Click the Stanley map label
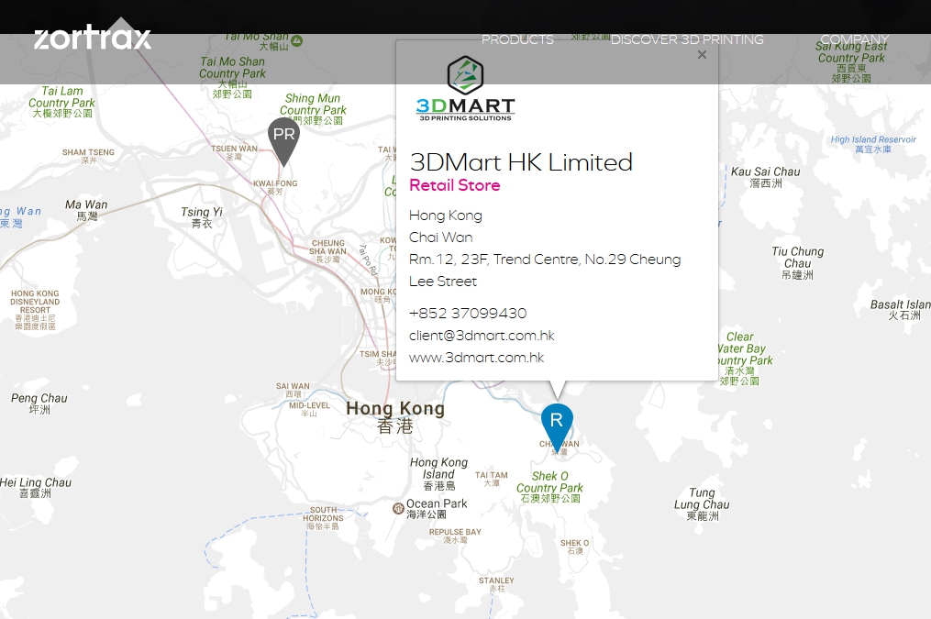Screen dimensions: 931x619 (496, 584)
